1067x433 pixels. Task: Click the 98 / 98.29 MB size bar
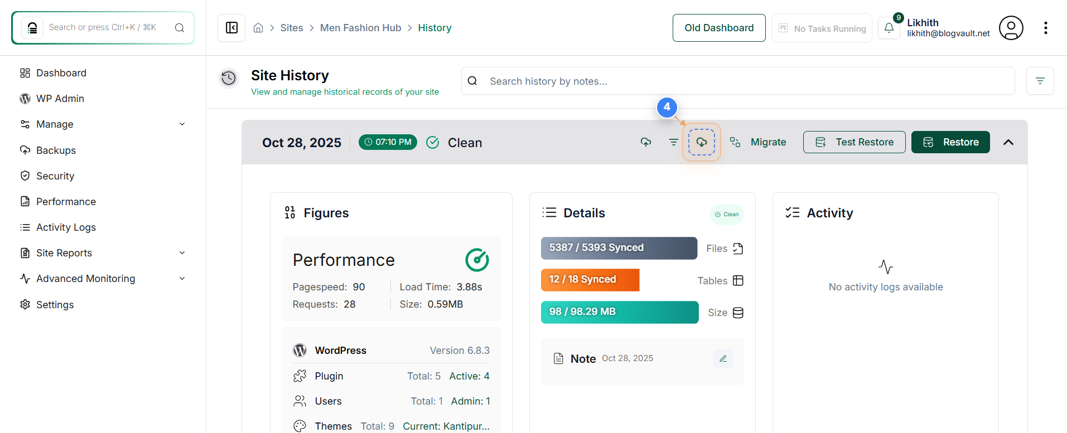click(620, 312)
